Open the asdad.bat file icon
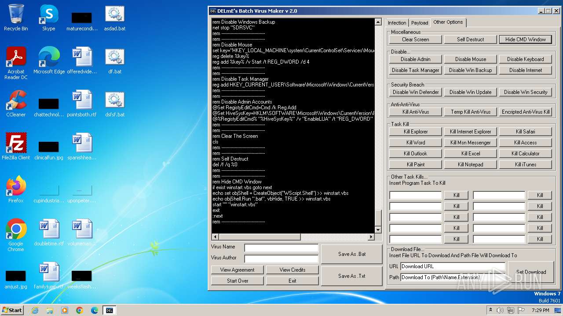563x316 pixels. [x=114, y=18]
